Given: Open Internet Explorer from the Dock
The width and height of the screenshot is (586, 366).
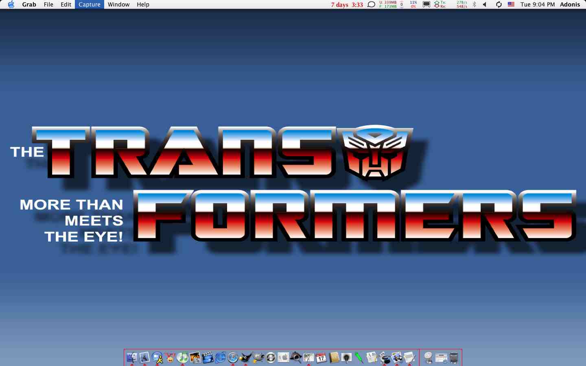Looking at the screenshot, I should click(220, 357).
